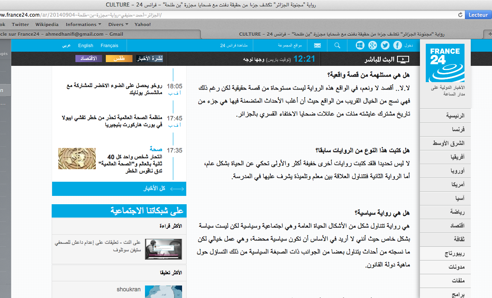
Task: Switch the site language to English
Action: click(x=86, y=45)
